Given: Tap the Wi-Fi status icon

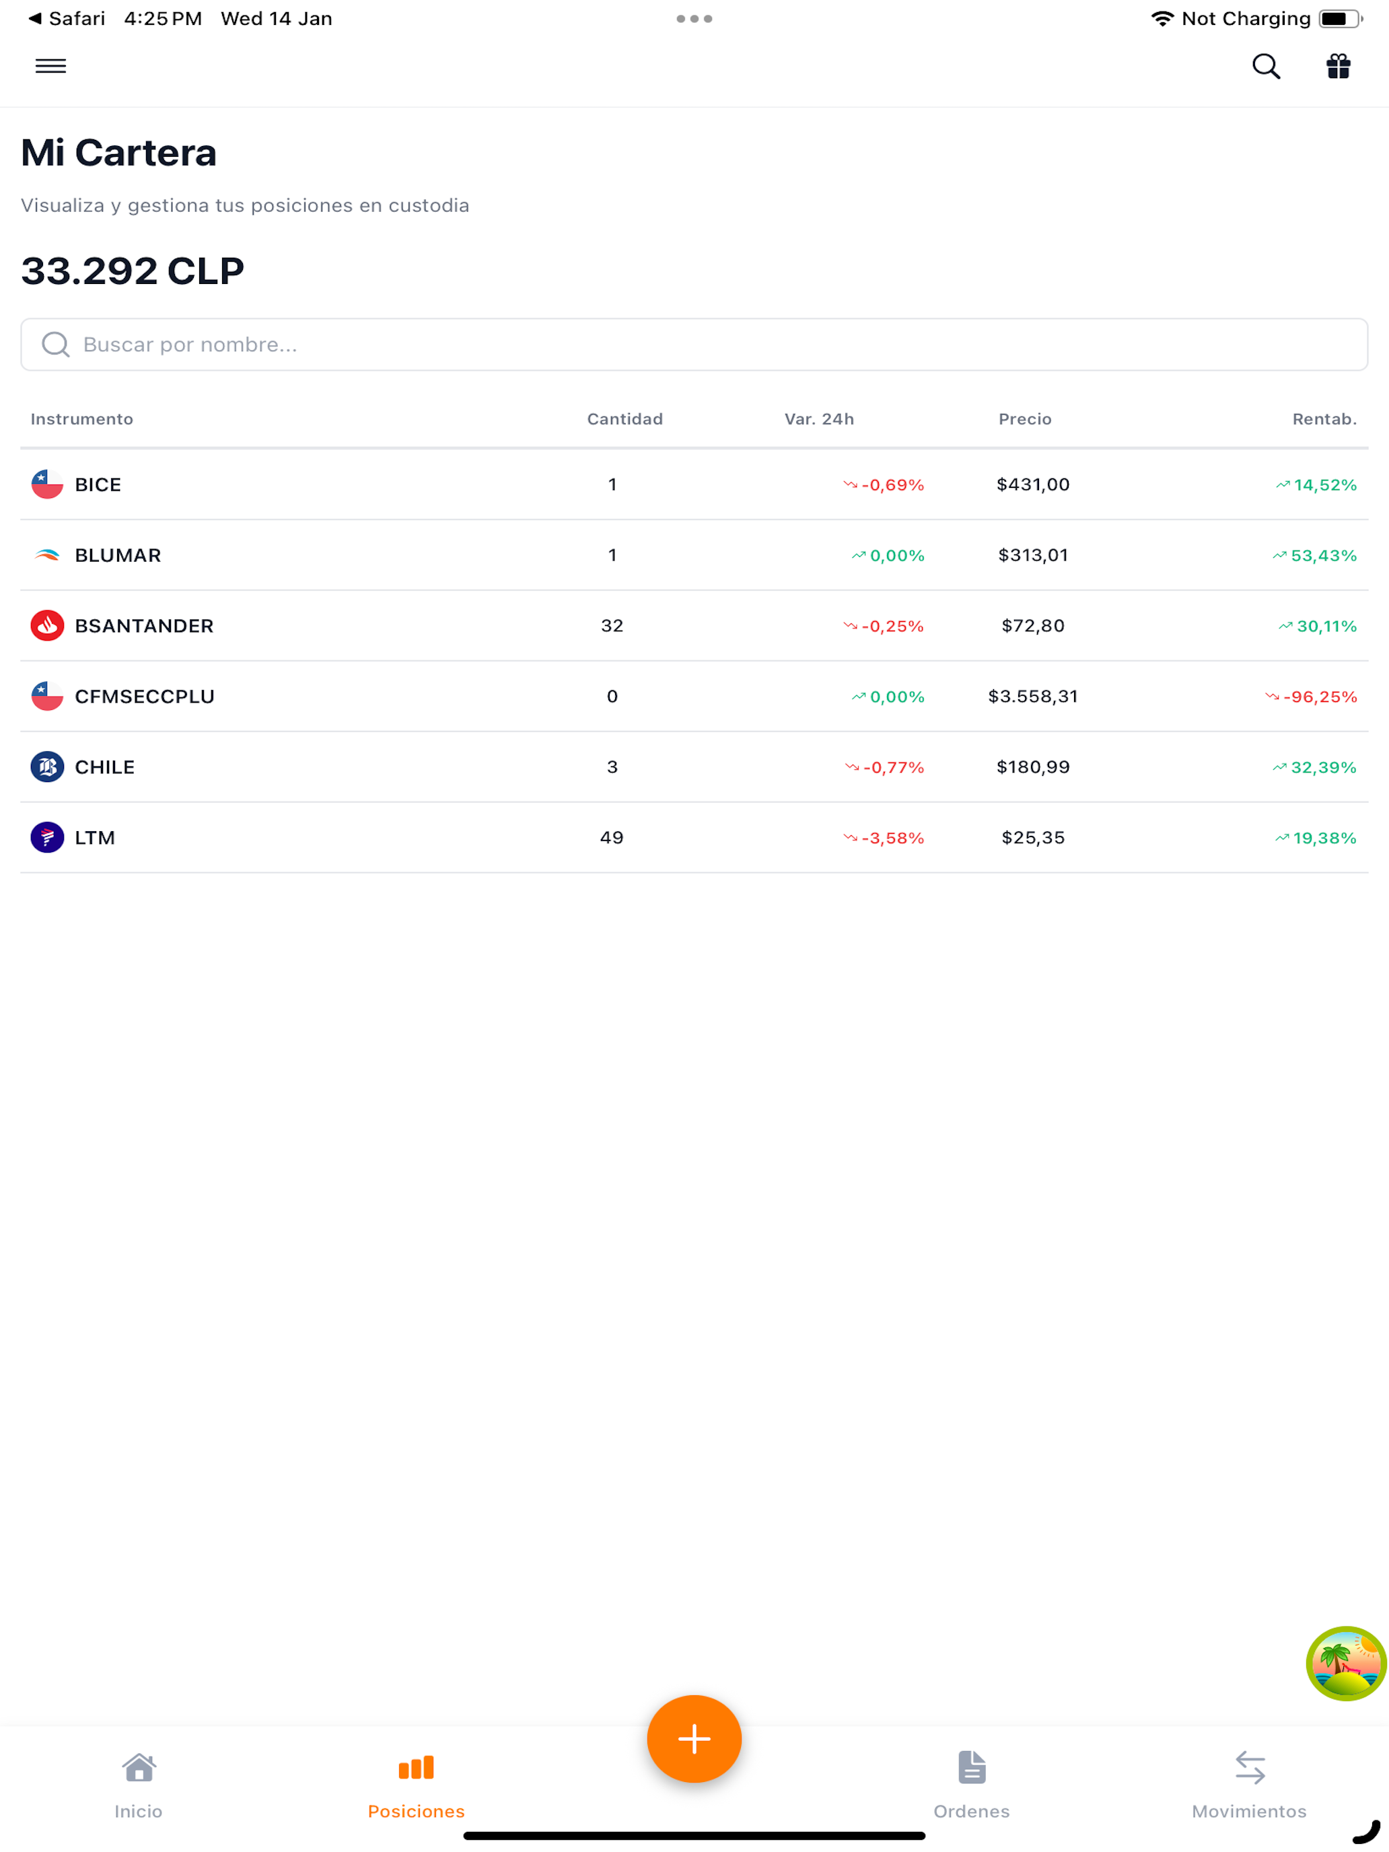Looking at the screenshot, I should point(1162,18).
